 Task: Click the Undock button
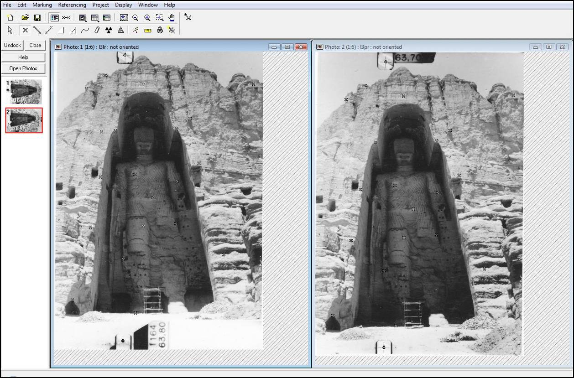(x=12, y=45)
